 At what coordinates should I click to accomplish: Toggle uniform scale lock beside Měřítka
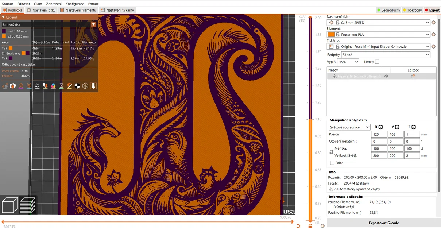pos(331,152)
